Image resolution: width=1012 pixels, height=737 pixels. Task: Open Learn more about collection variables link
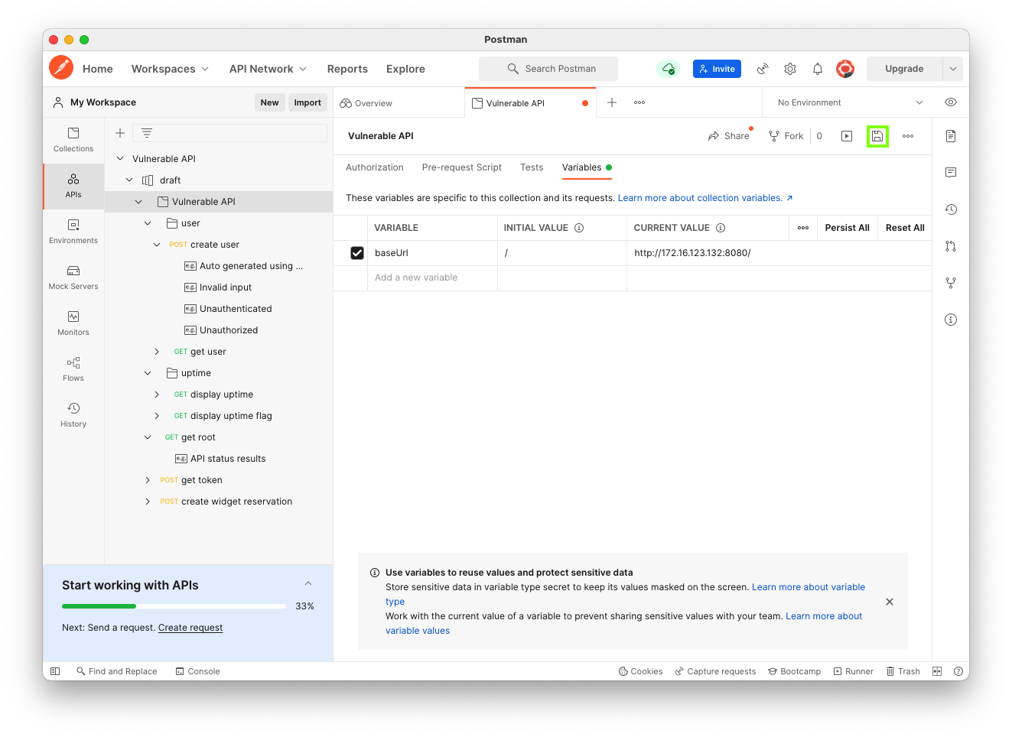[x=705, y=198]
